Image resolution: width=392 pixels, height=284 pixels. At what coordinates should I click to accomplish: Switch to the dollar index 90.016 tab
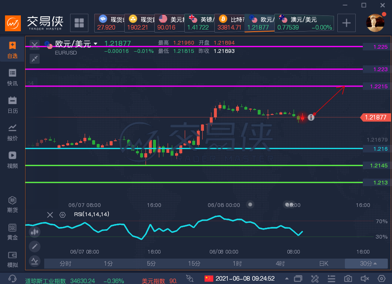tap(169, 23)
